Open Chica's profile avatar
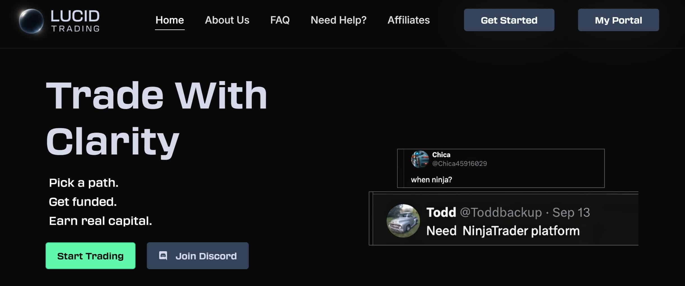This screenshot has height=286, width=685. pyautogui.click(x=420, y=159)
